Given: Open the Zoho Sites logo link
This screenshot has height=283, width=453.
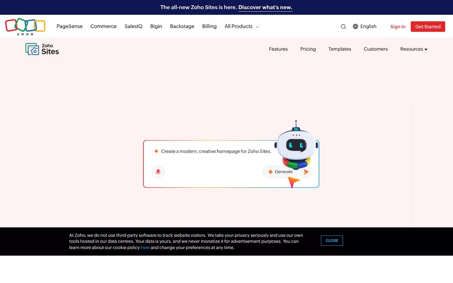Looking at the screenshot, I should [x=42, y=49].
